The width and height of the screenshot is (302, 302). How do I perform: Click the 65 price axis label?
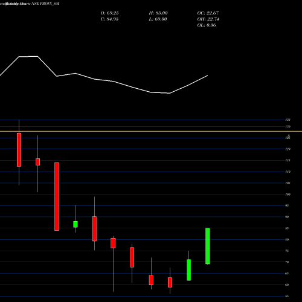287,274
